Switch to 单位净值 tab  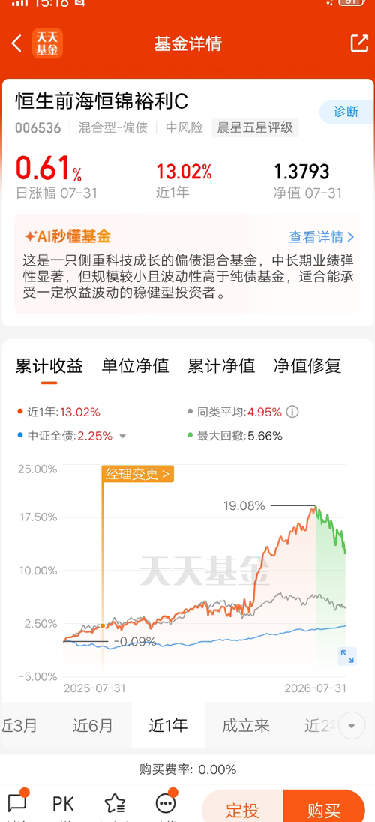point(135,365)
